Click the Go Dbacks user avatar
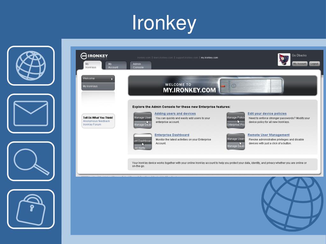Viewport: 326px width, 244px height. tap(284, 59)
